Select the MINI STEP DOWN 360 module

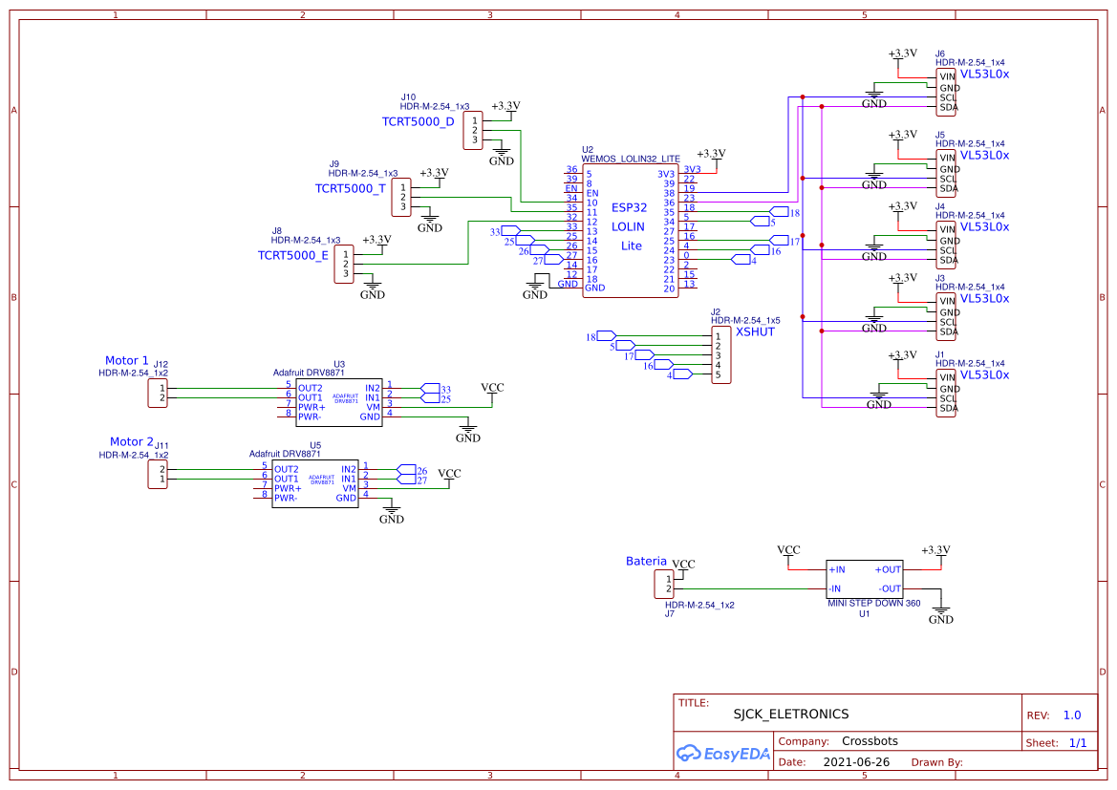click(865, 579)
